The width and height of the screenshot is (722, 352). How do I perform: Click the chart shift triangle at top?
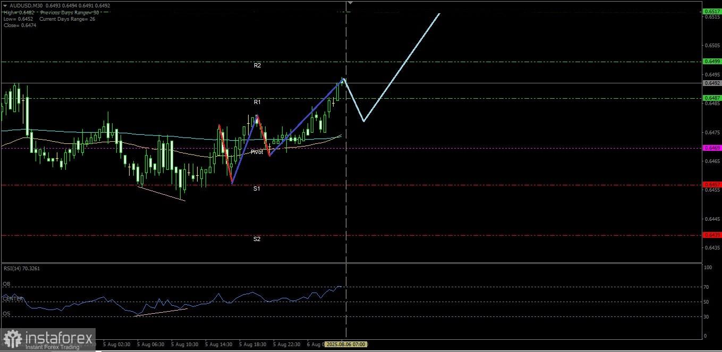(350, 3)
